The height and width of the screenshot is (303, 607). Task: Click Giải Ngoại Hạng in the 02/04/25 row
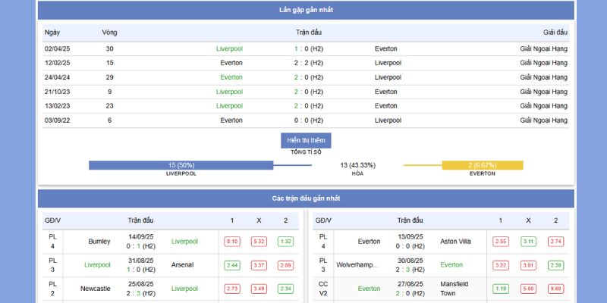[x=543, y=48]
